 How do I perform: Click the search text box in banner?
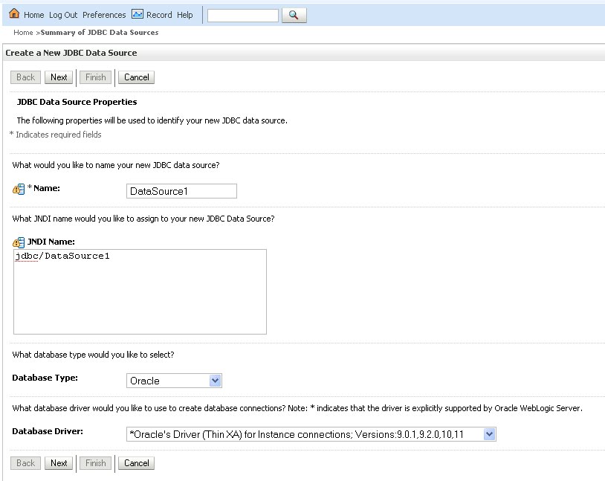[242, 14]
